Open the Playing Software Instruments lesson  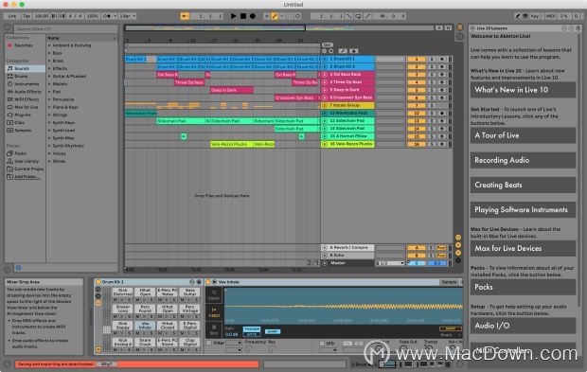click(523, 210)
